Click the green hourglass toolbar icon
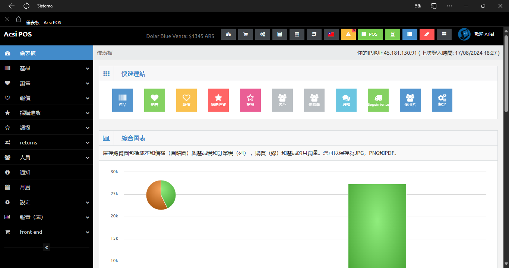The height and width of the screenshot is (268, 509). tap(392, 34)
